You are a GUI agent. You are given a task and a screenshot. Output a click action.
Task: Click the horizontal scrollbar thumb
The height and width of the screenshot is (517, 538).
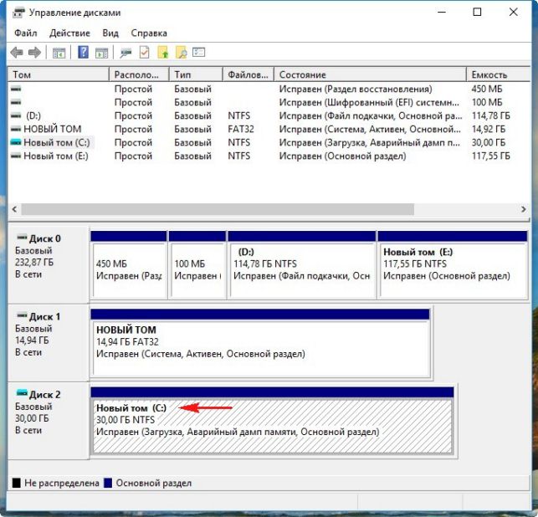[x=218, y=209]
